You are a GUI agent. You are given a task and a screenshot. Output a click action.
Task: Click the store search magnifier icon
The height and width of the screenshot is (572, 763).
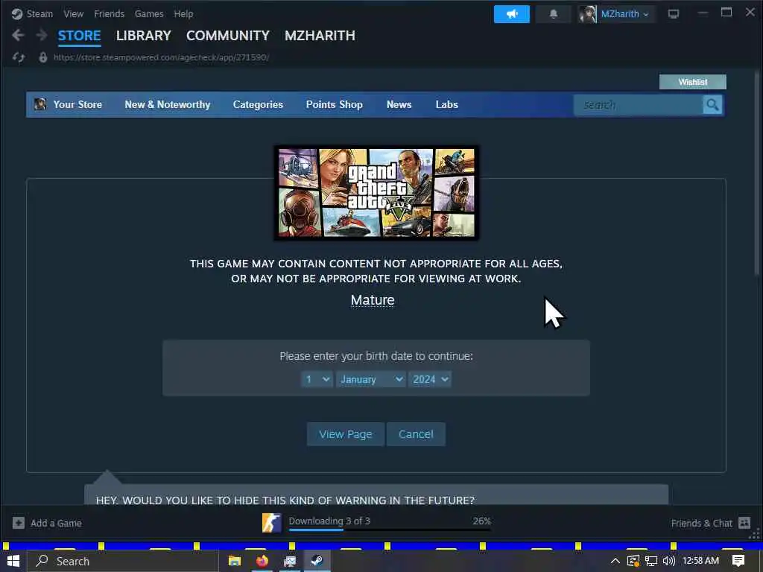tap(712, 104)
